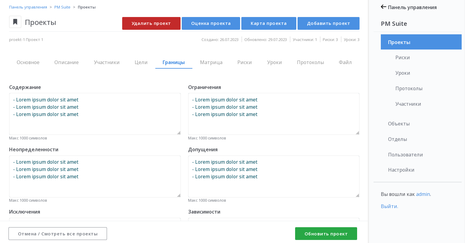Open Уроки in the sidebar
This screenshot has height=243, width=465.
click(403, 73)
